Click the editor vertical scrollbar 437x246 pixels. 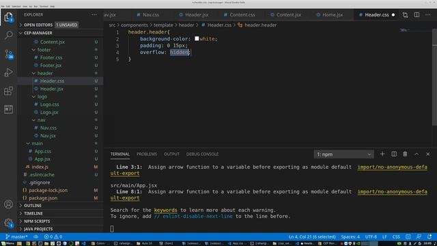tap(434, 77)
